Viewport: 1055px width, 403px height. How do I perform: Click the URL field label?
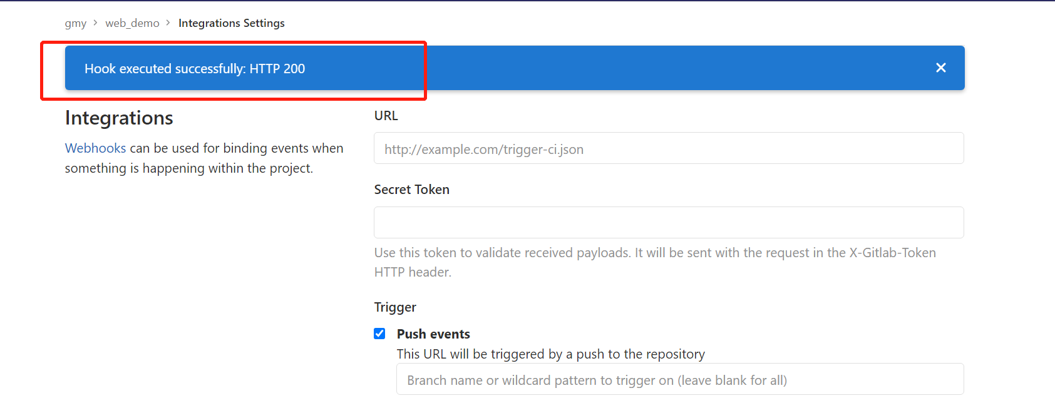(386, 116)
